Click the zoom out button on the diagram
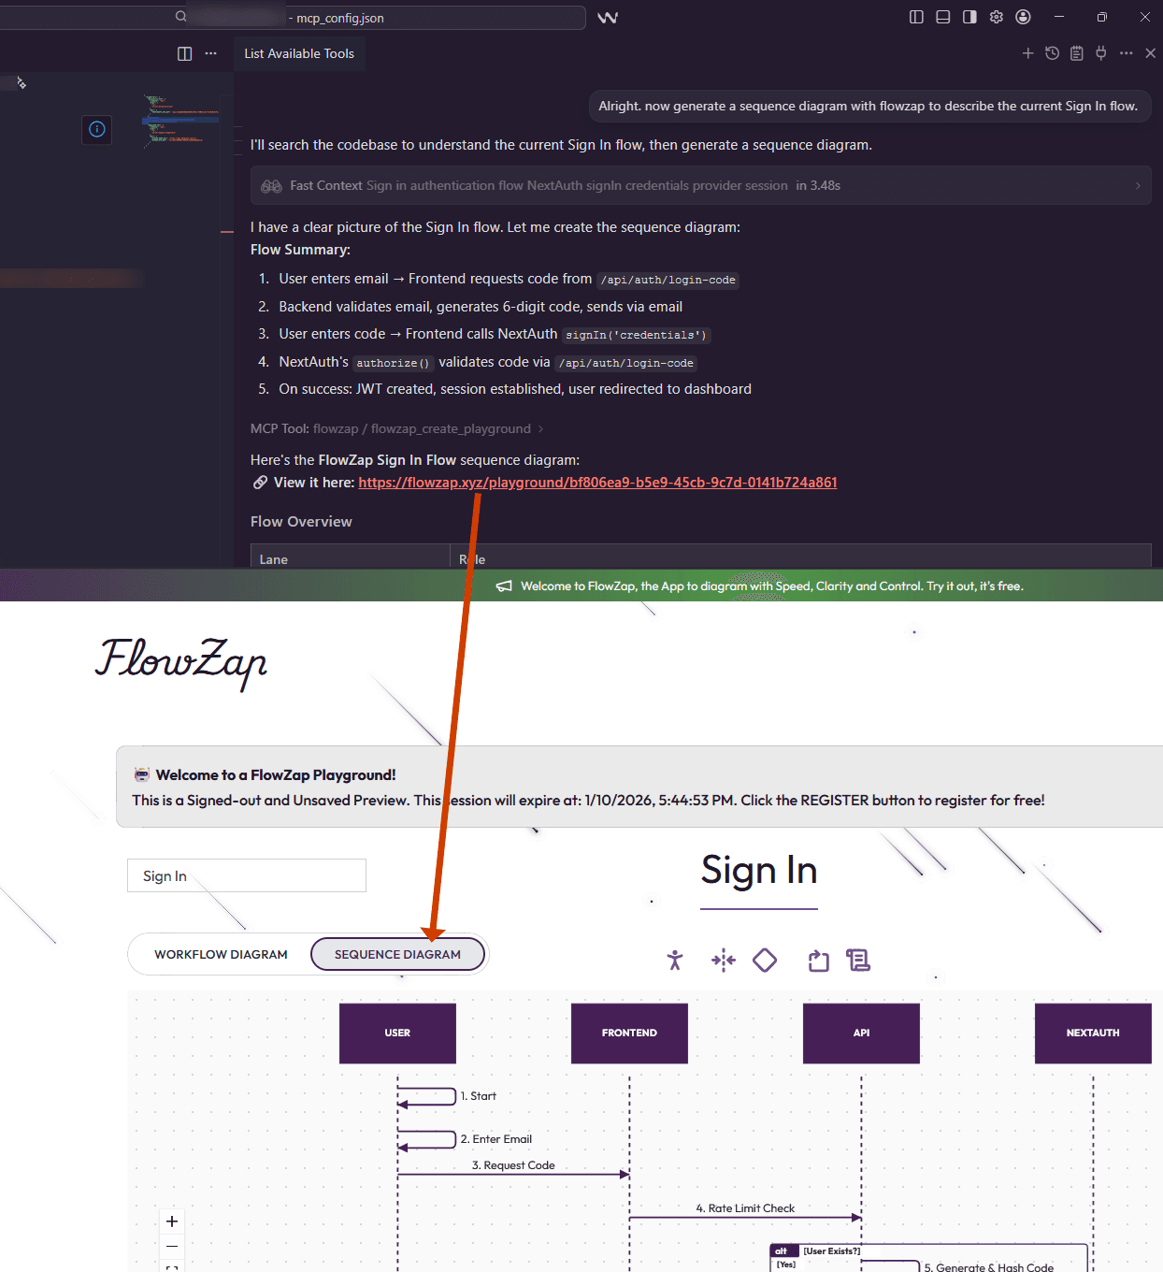This screenshot has height=1272, width=1163. (172, 1246)
